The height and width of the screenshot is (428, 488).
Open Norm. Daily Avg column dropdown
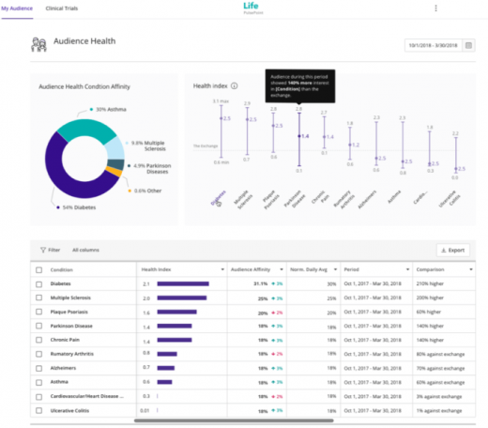pyautogui.click(x=335, y=269)
